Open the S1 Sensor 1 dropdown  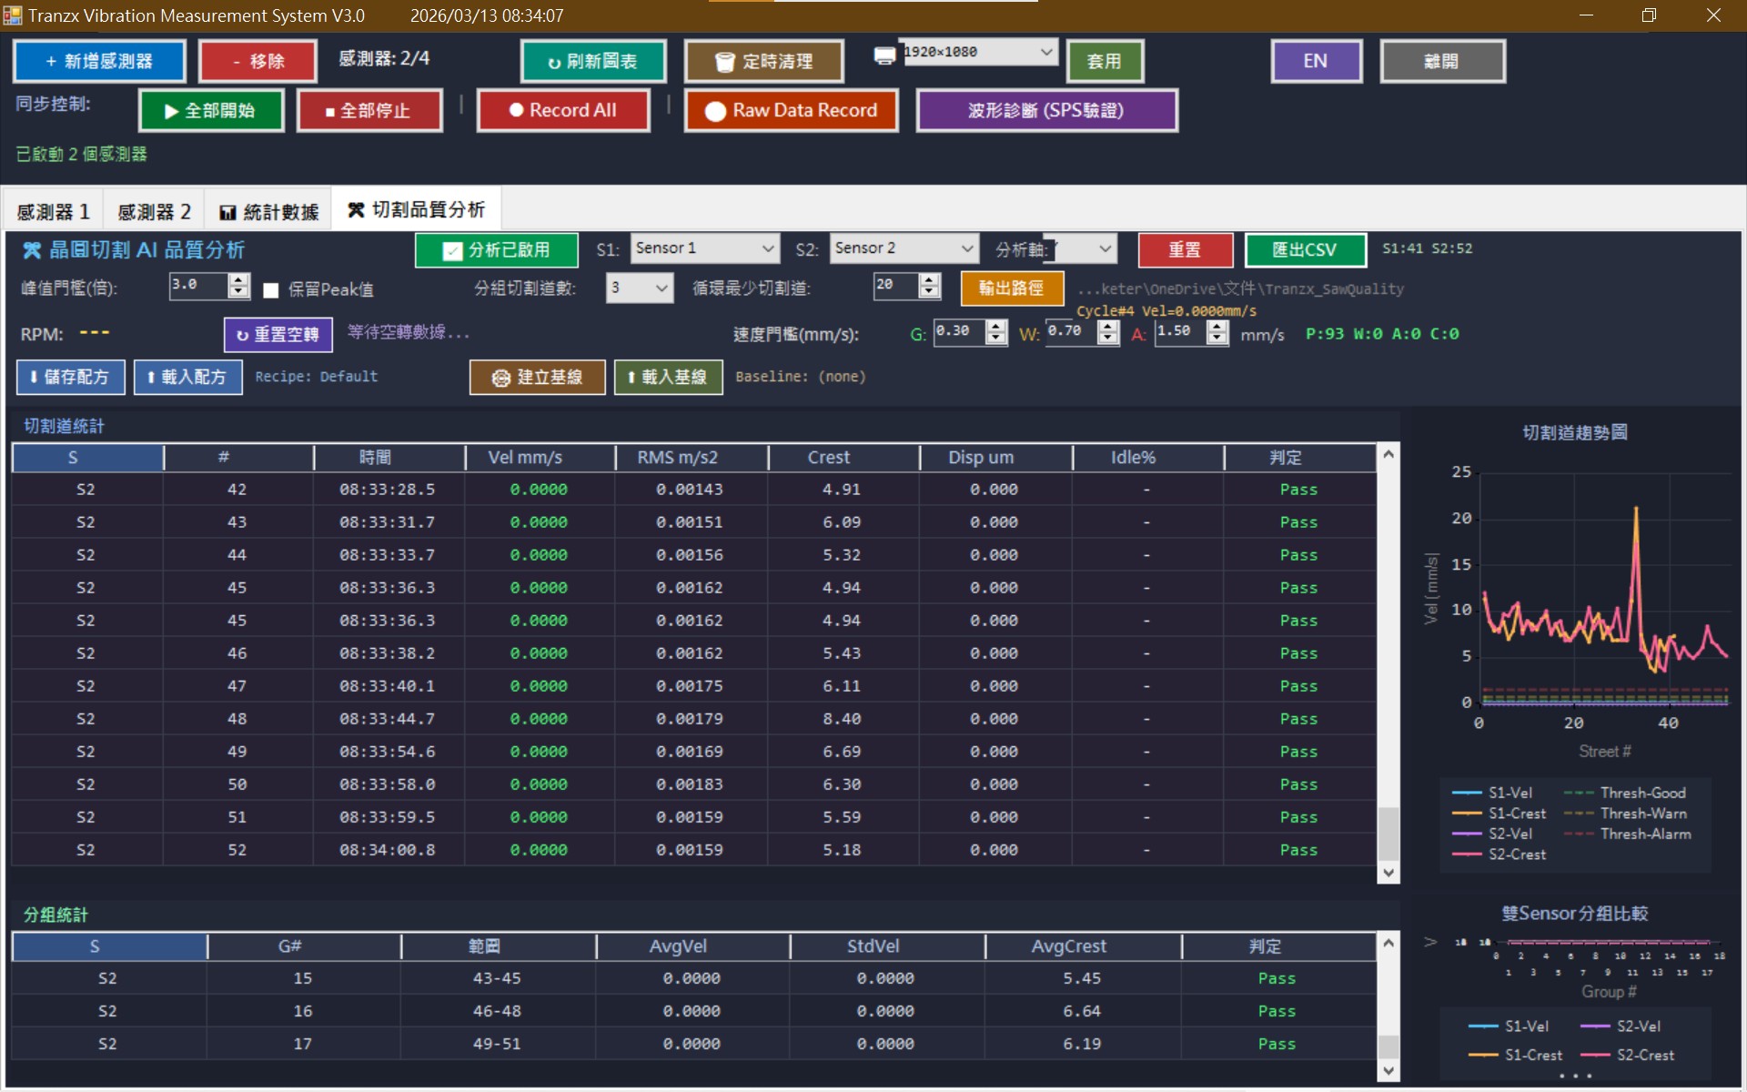click(704, 248)
